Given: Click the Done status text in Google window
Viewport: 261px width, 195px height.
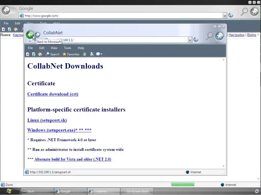Looking at the screenshot, I should (x=9, y=185).
